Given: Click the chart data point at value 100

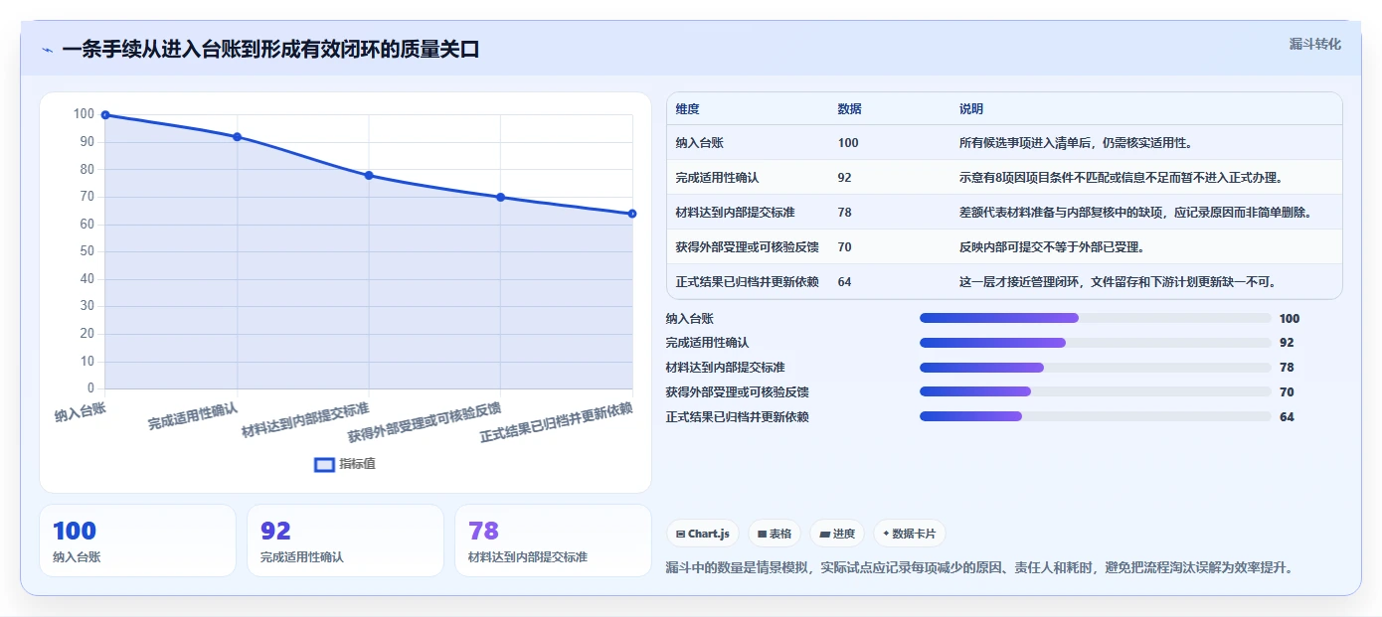Looking at the screenshot, I should pos(105,115).
